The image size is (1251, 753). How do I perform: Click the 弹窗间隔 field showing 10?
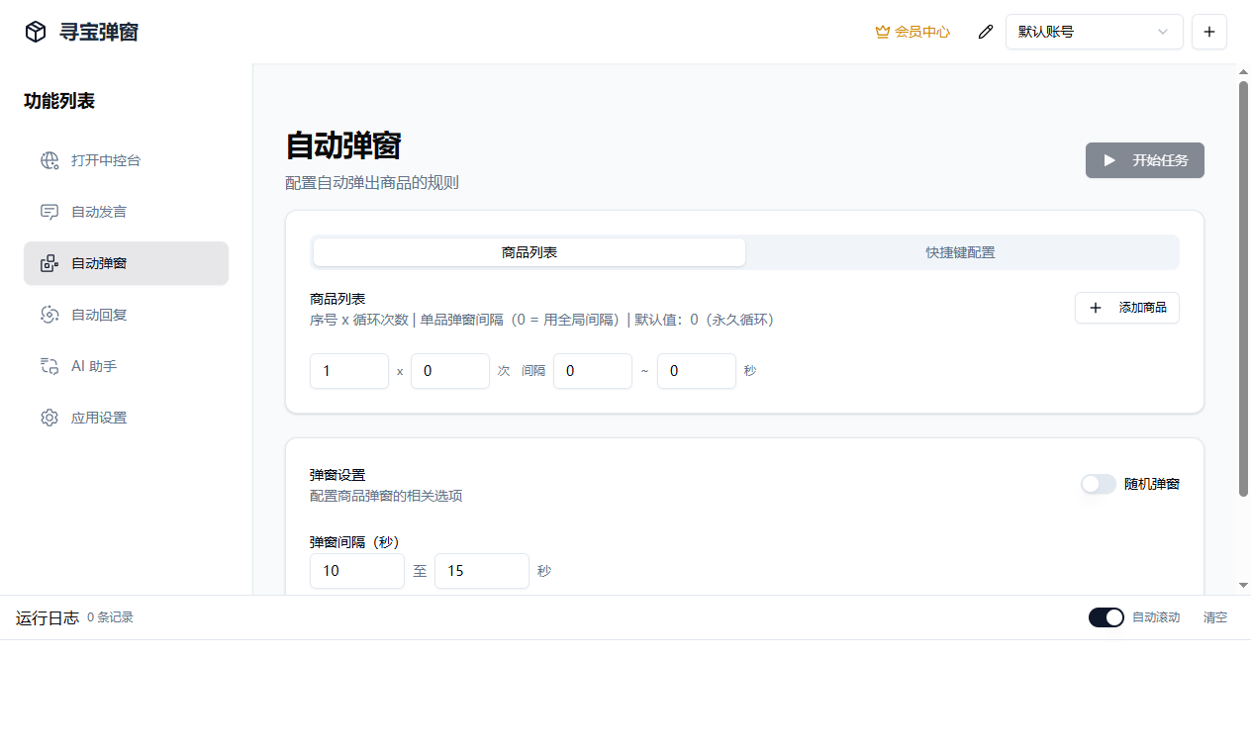point(357,571)
